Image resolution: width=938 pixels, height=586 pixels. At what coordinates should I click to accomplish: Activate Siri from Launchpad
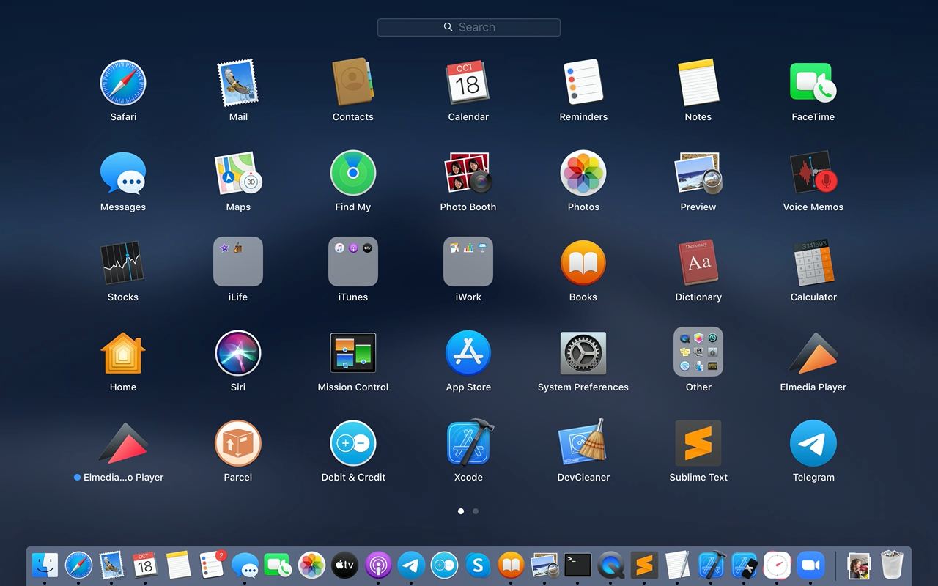pyautogui.click(x=238, y=353)
